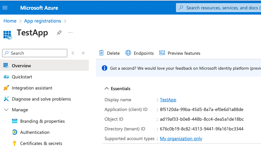Navigate to App registrations breadcrumb
The height and width of the screenshot is (146, 261).
point(43,21)
